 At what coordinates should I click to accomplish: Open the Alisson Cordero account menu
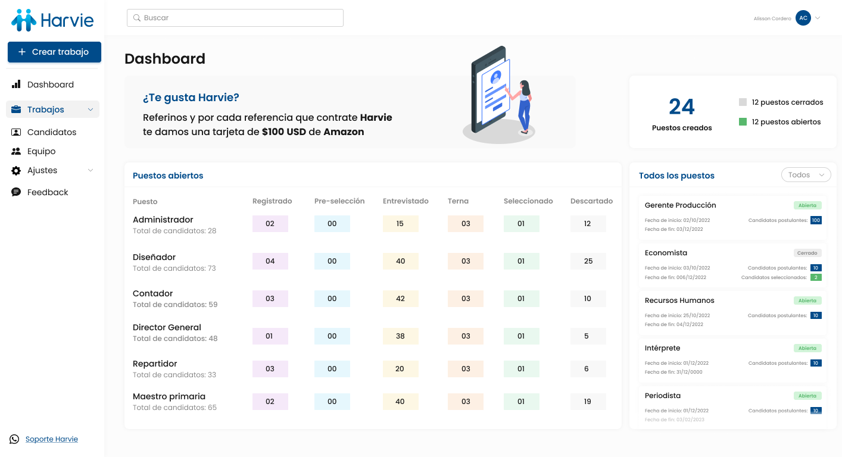click(x=772, y=18)
